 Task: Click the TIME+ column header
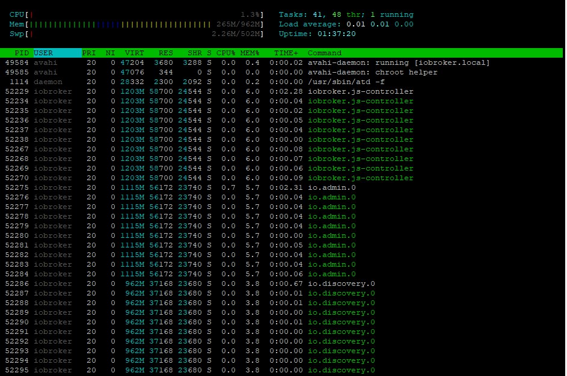click(286, 53)
